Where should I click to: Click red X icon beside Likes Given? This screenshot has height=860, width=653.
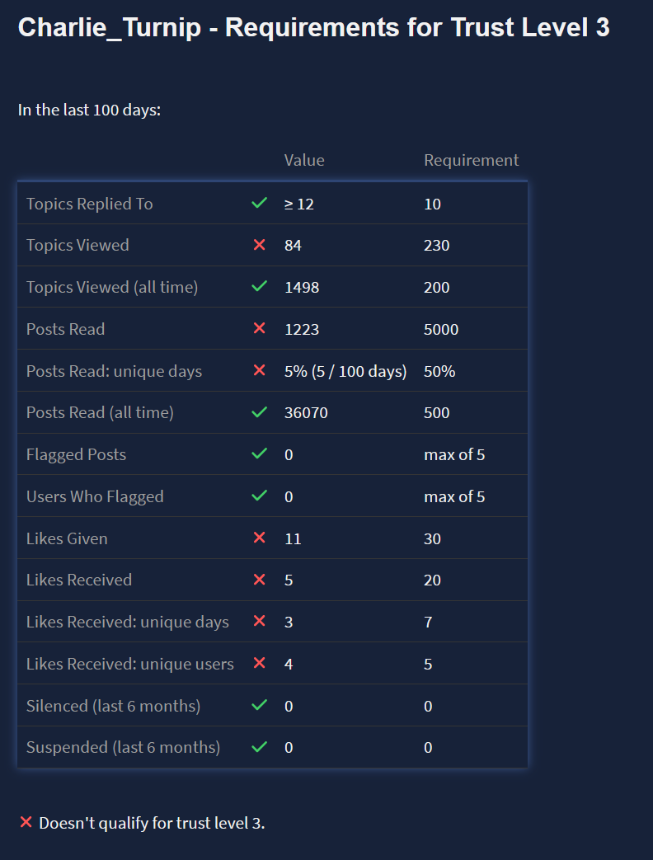point(259,538)
